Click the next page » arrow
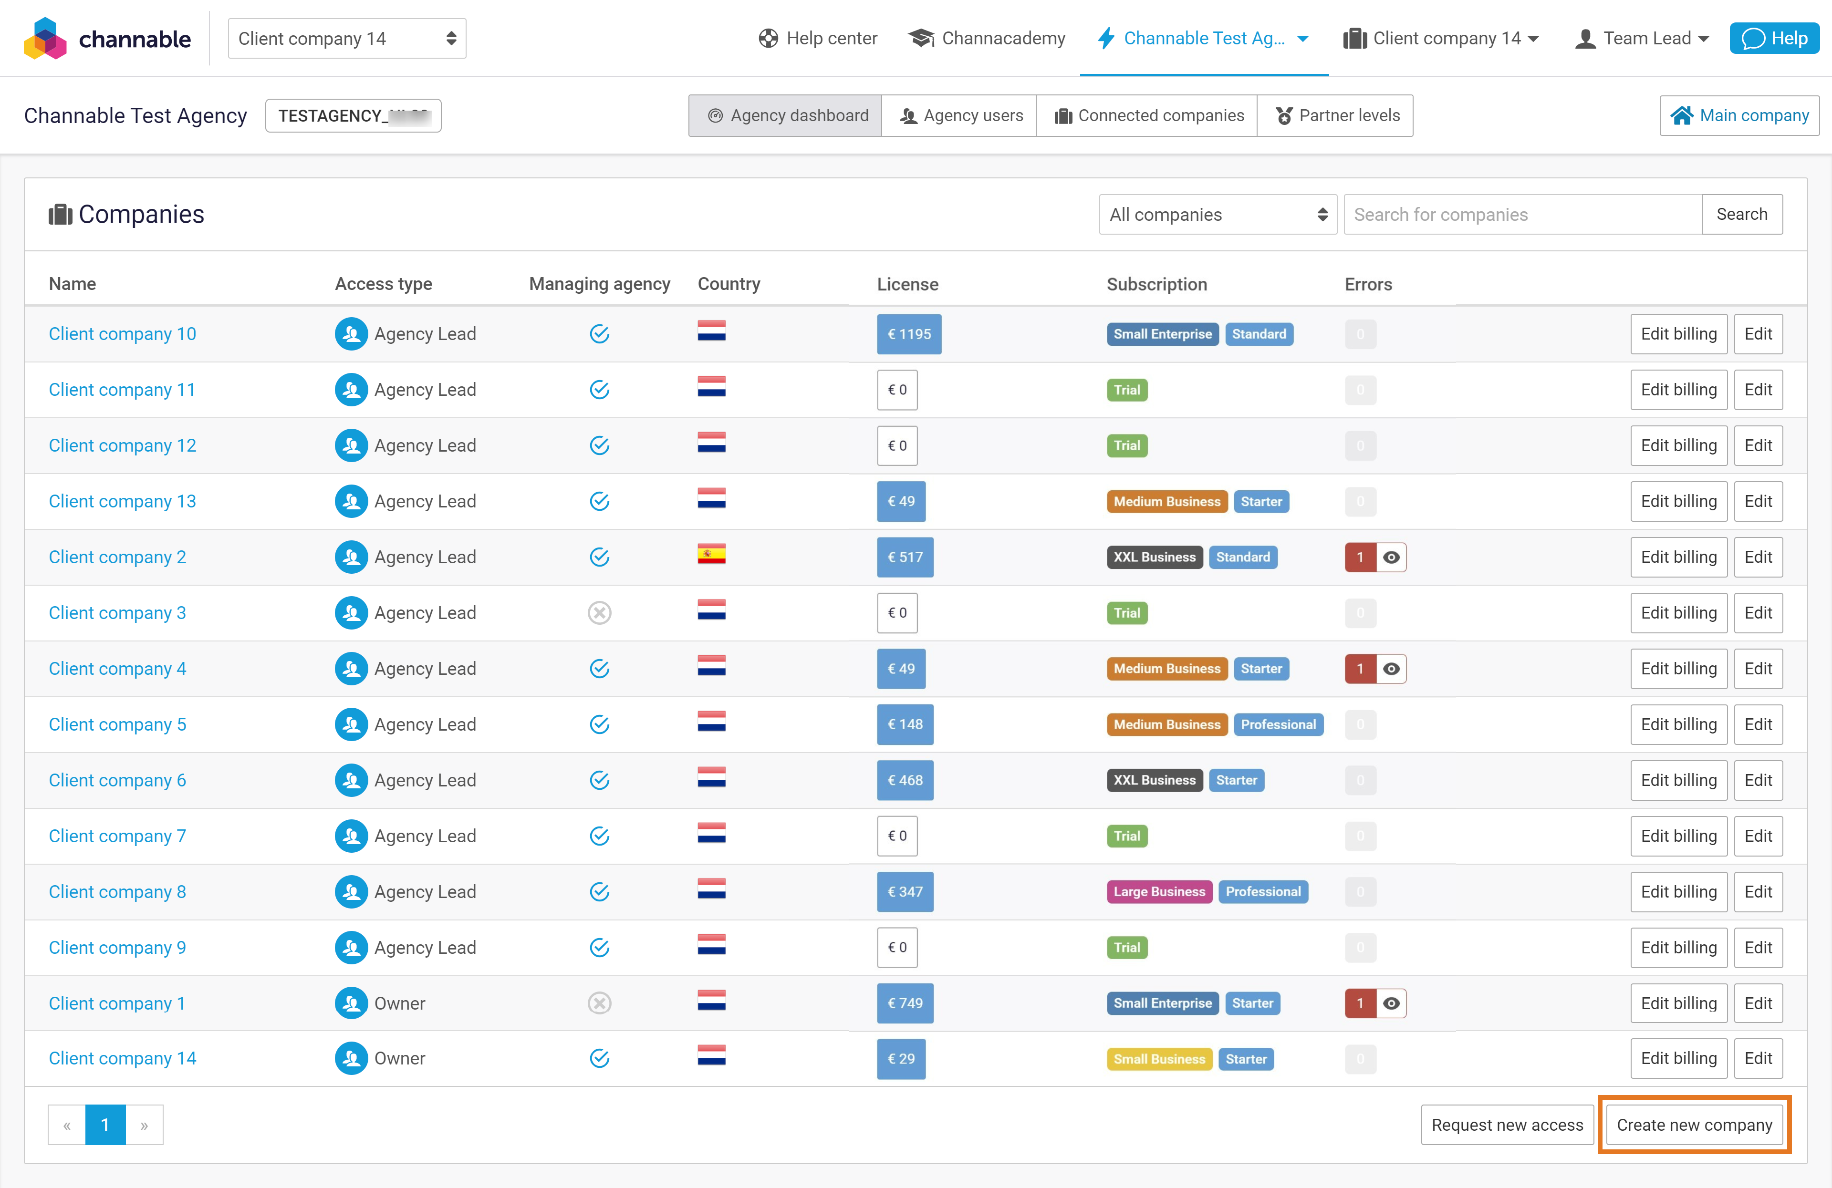Image resolution: width=1832 pixels, height=1188 pixels. click(144, 1125)
